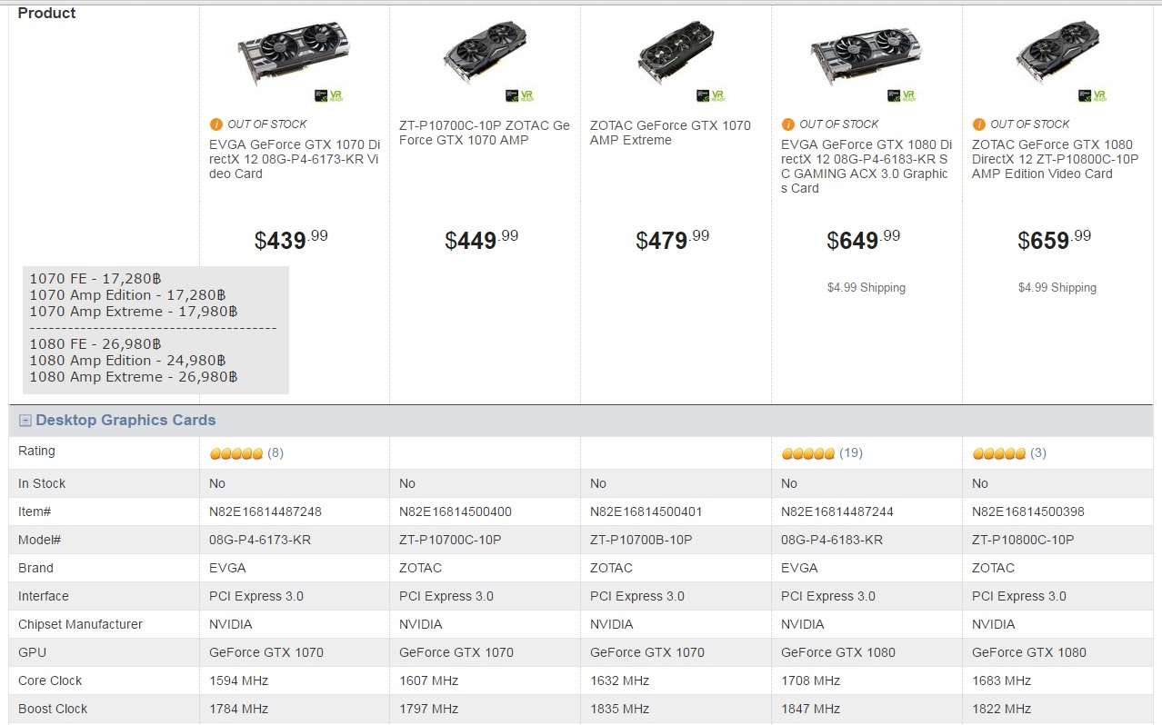Click the Desktop Graphics Cards section heading
Viewport: 1162px width, 725px height.
pos(125,421)
